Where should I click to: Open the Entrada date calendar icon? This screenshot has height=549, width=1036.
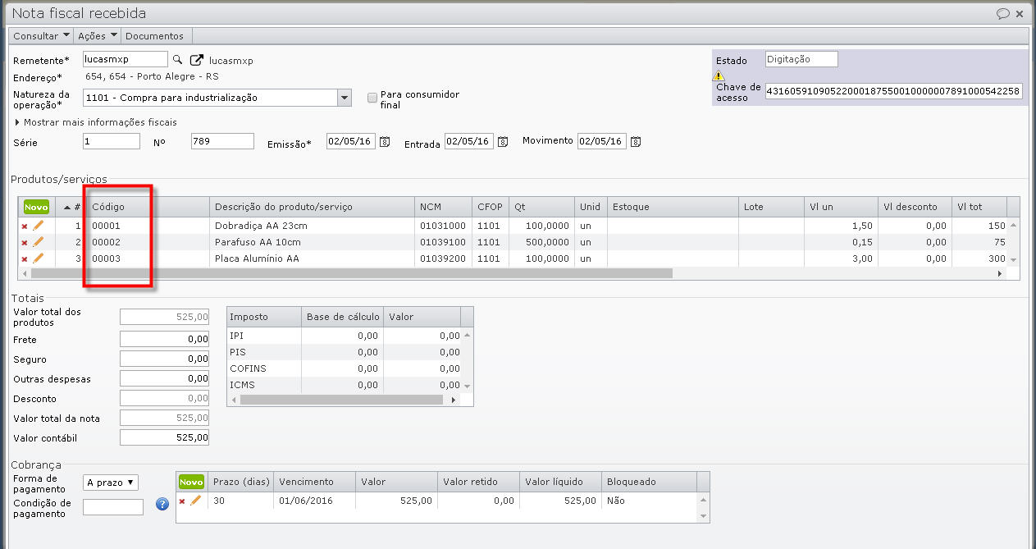[504, 142]
